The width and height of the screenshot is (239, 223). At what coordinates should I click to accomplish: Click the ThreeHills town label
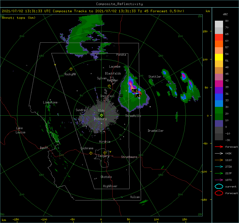tap(133, 116)
